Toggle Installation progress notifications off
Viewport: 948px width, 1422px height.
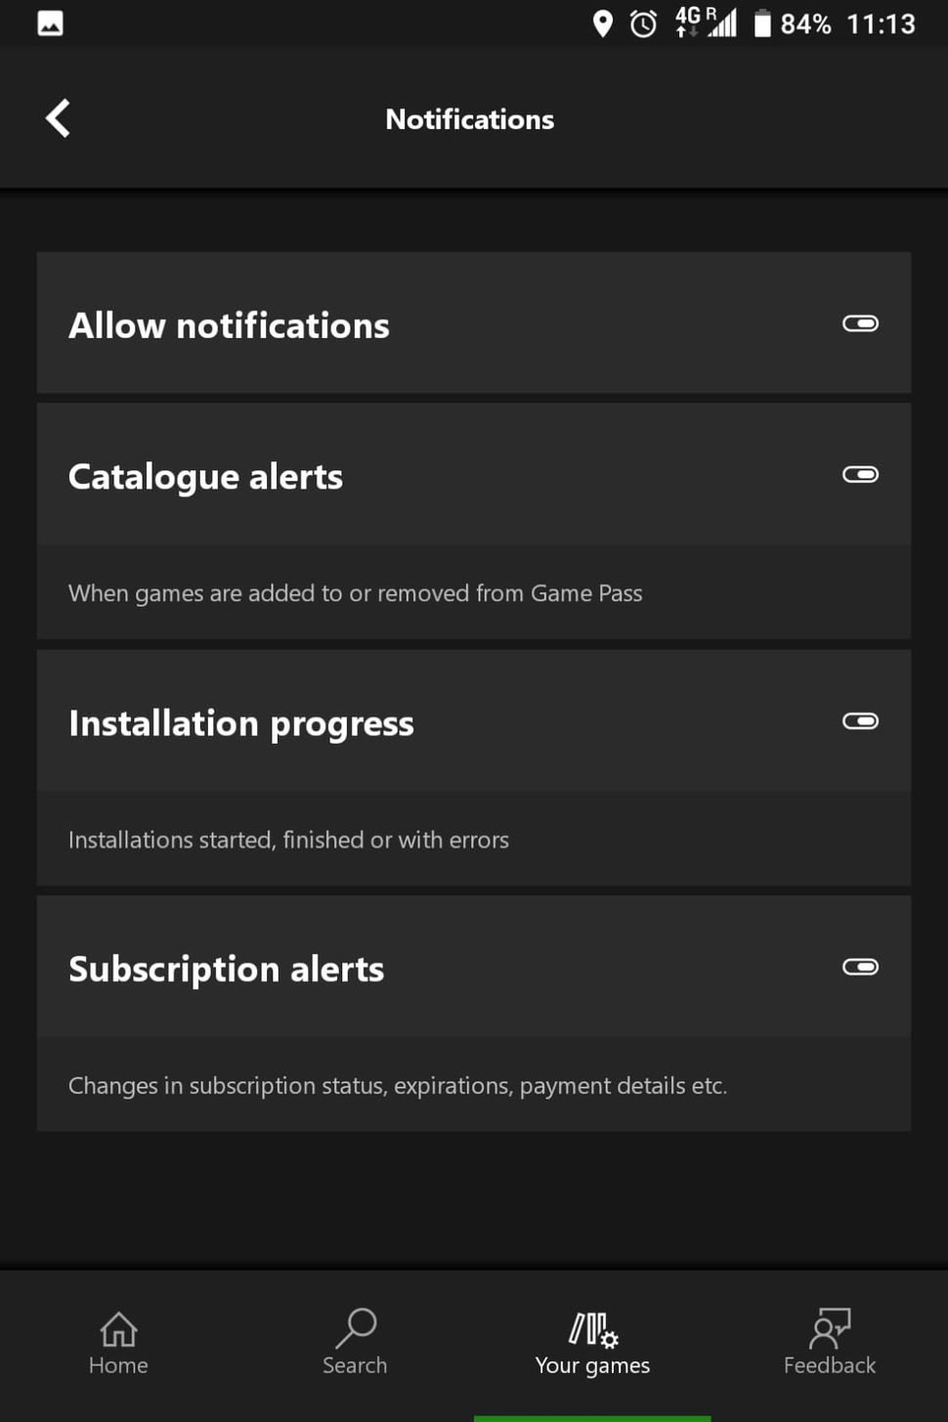click(x=860, y=720)
